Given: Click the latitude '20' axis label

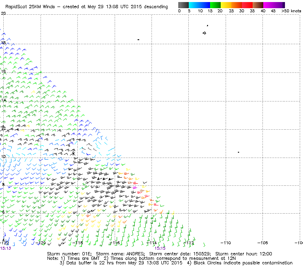Looking at the screenshot, I should (x=3, y=14).
